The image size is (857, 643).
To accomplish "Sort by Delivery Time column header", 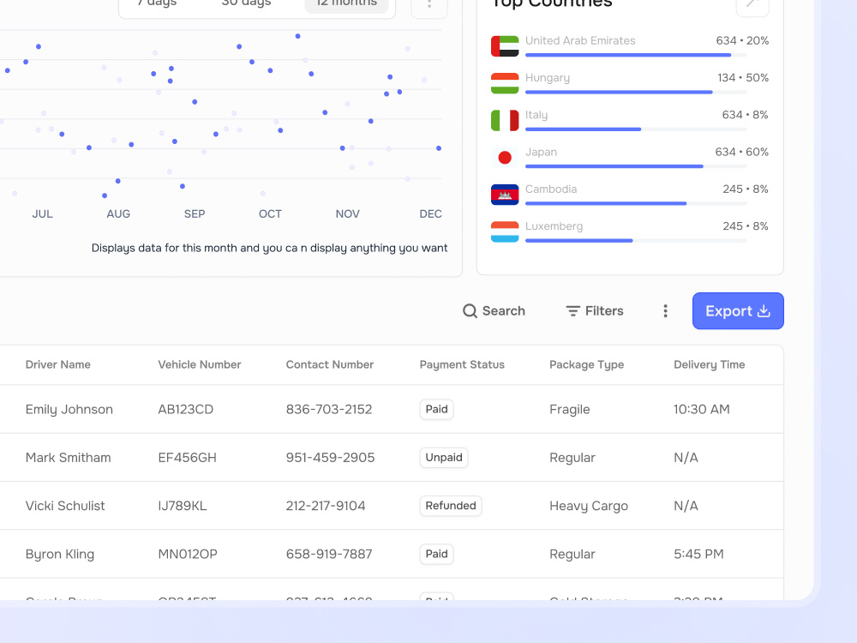I will (x=709, y=364).
